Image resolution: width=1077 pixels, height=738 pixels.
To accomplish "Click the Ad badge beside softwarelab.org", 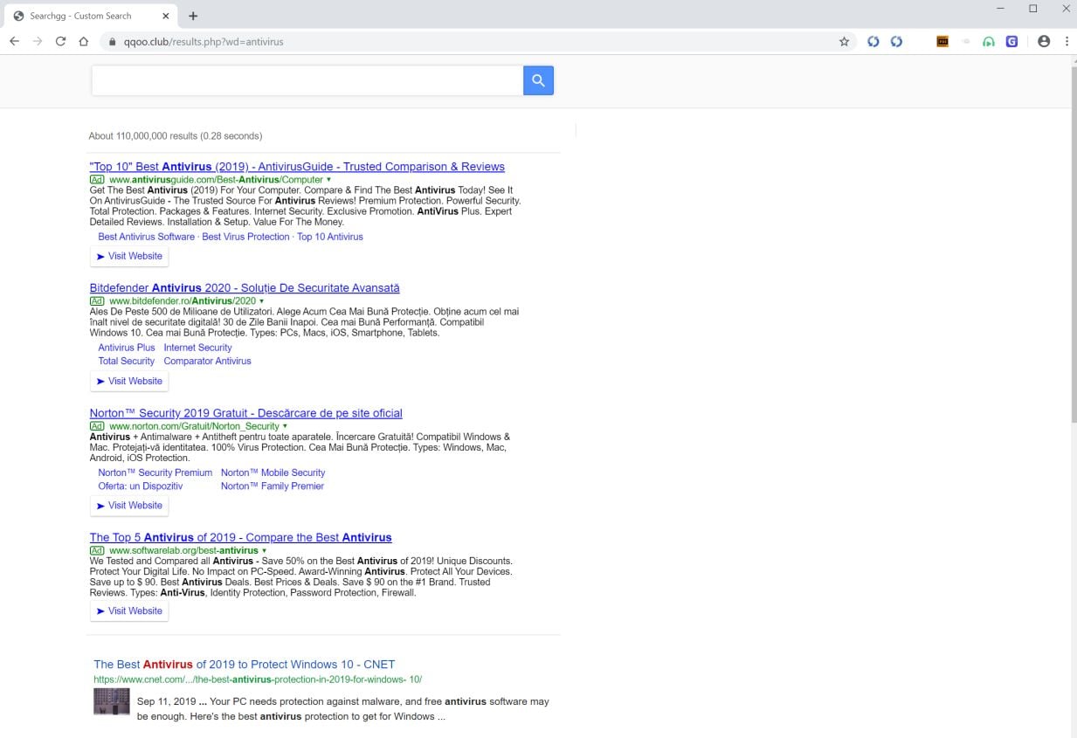I will click(97, 551).
